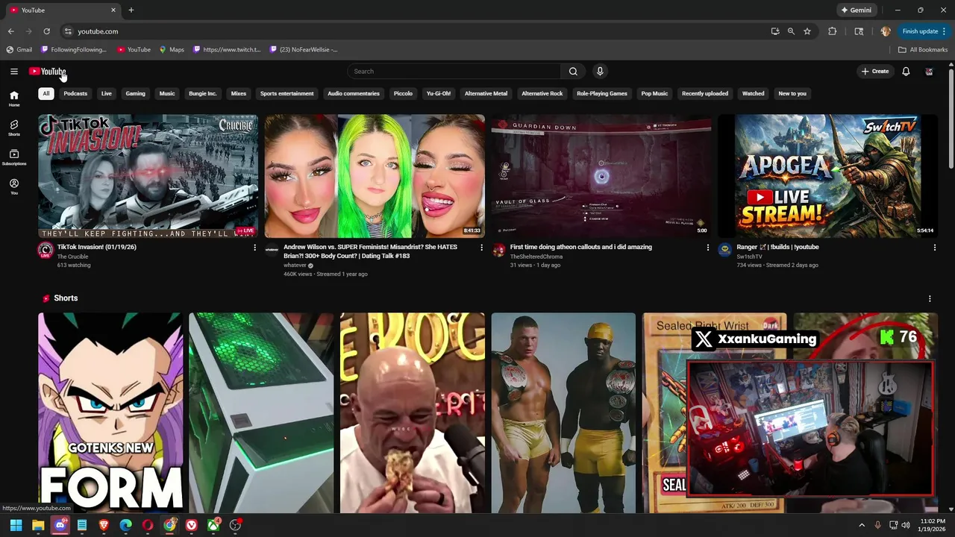Select the Podcasts filter chip

[x=75, y=94]
